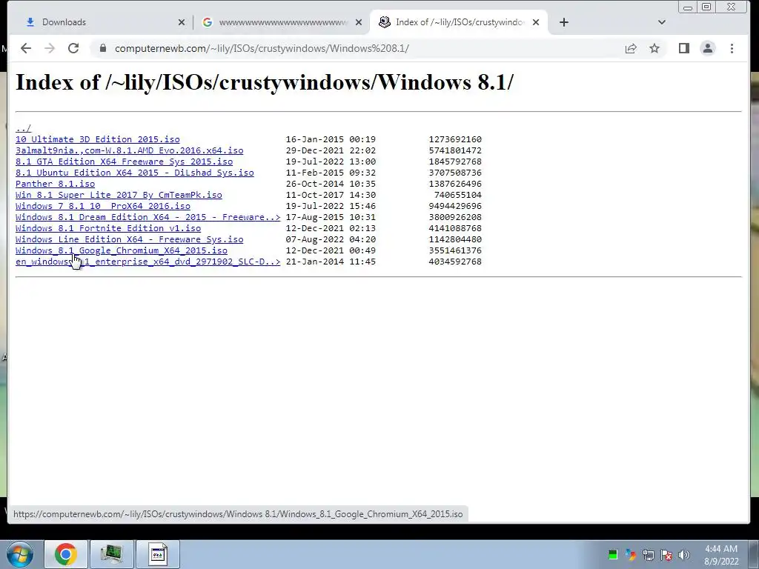View site security lock info
759x569 pixels.
pos(102,48)
